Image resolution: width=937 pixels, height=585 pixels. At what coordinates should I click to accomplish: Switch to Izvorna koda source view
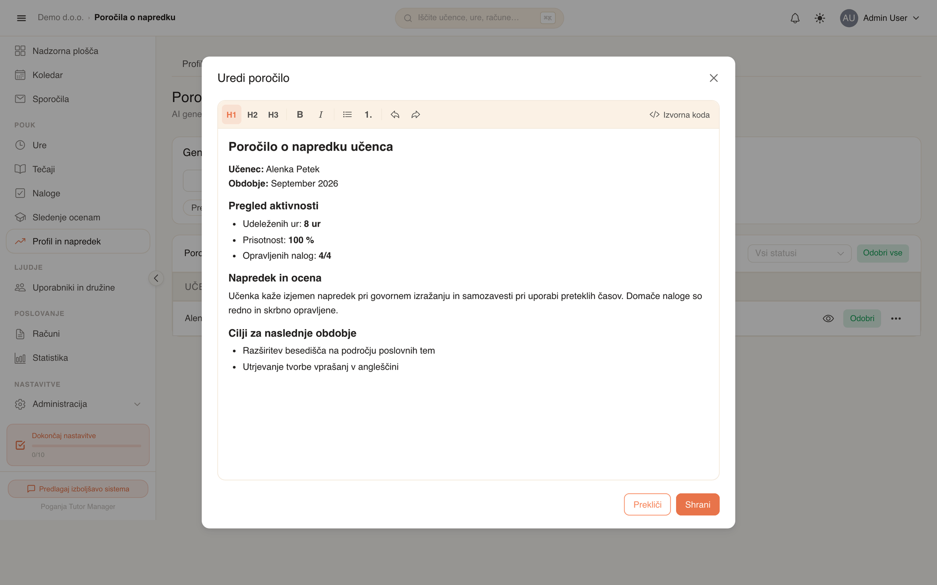(679, 115)
